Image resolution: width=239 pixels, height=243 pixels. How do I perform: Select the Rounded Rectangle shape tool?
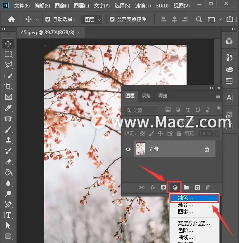tap(8, 236)
